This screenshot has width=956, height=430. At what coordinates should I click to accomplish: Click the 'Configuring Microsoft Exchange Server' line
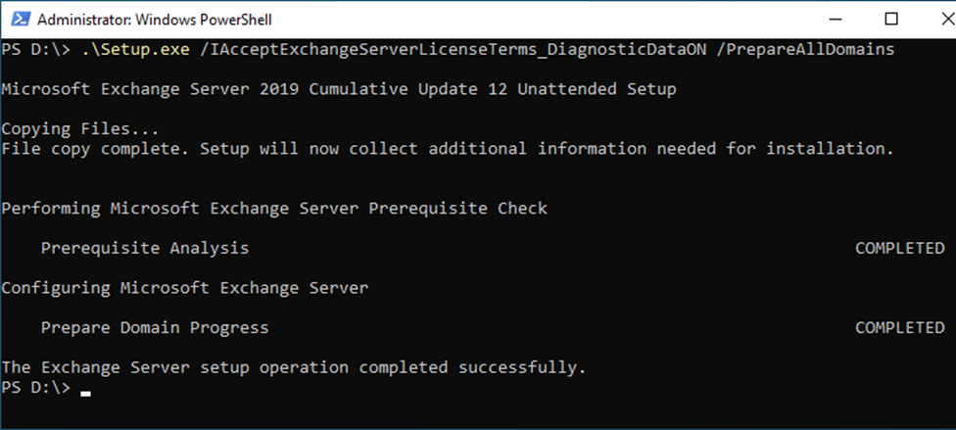[x=185, y=288]
